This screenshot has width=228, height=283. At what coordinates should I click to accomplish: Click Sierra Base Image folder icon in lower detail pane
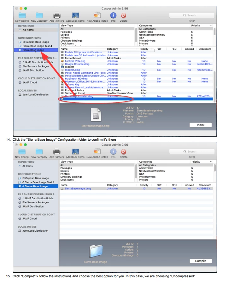96,251
